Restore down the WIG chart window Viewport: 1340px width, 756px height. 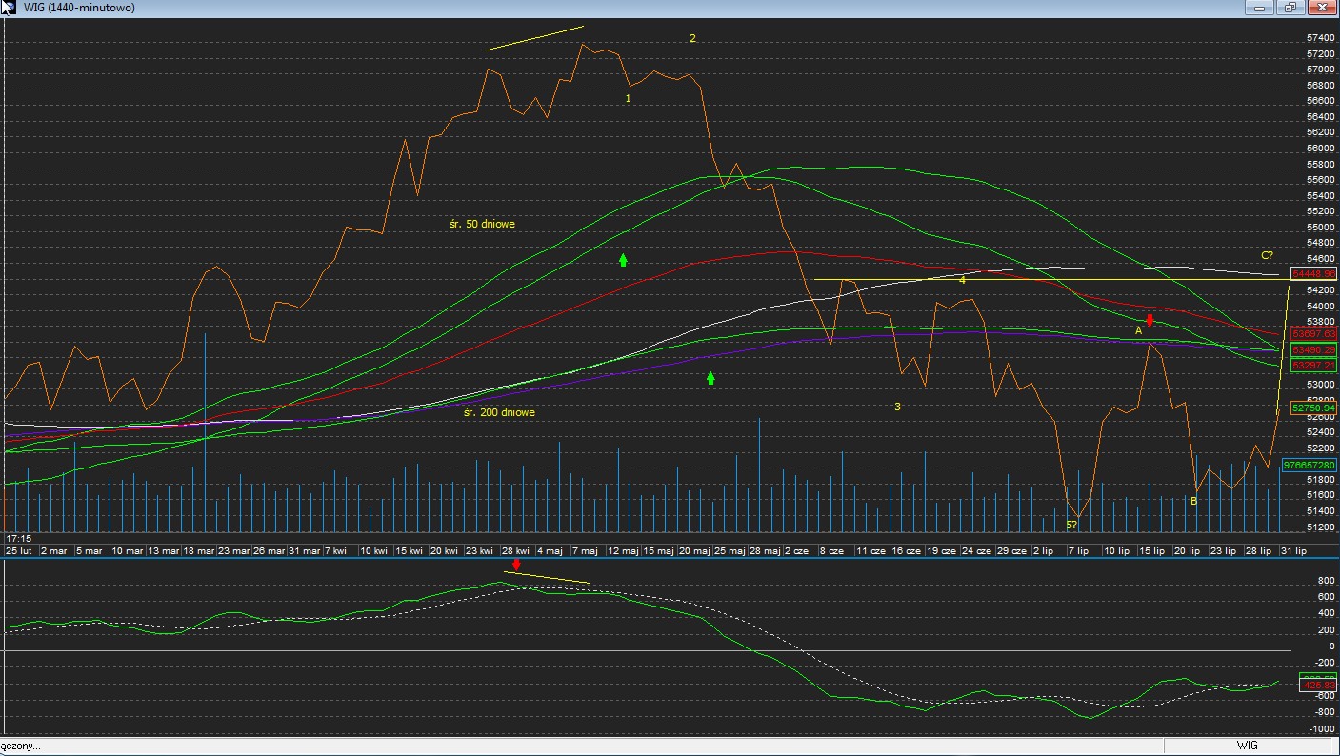coord(1290,8)
